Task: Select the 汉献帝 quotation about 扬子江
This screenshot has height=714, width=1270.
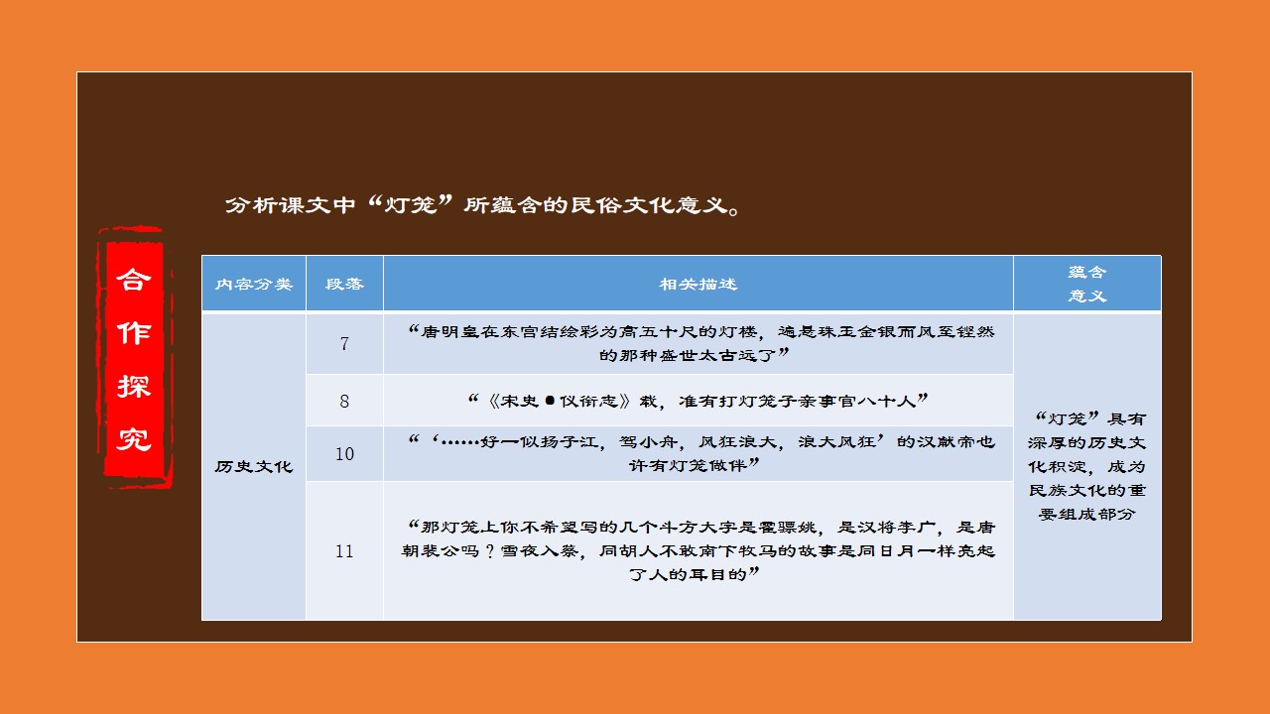Action: point(698,454)
